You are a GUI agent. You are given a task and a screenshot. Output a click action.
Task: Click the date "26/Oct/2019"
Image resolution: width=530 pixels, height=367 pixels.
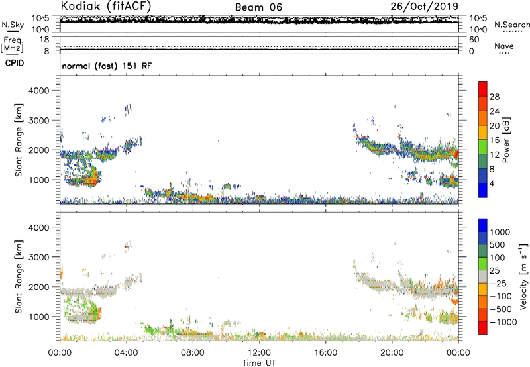click(x=425, y=7)
